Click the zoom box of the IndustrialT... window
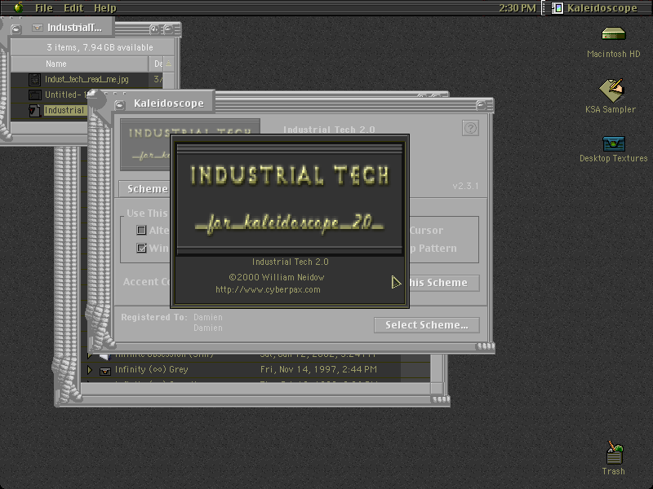 155,29
